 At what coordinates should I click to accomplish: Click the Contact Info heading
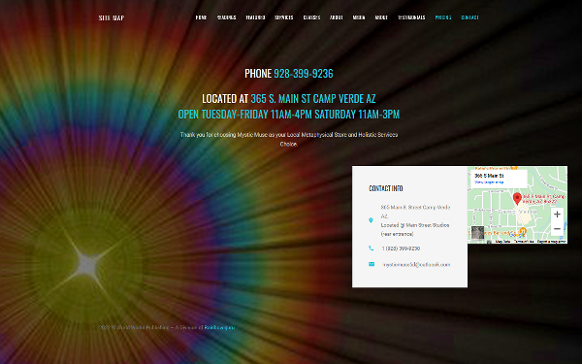(x=386, y=188)
